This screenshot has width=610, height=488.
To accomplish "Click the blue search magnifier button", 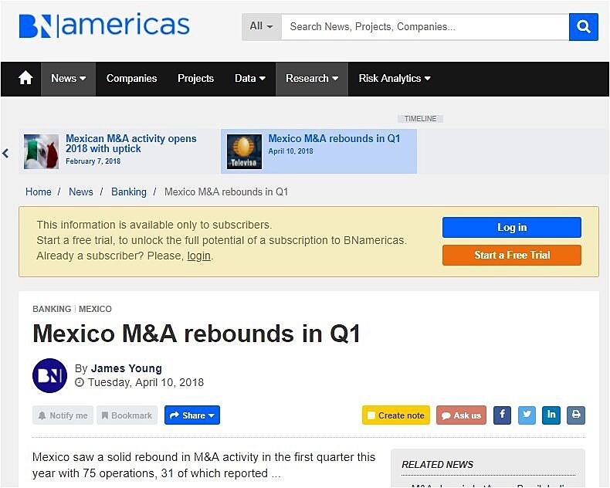I will 583,27.
